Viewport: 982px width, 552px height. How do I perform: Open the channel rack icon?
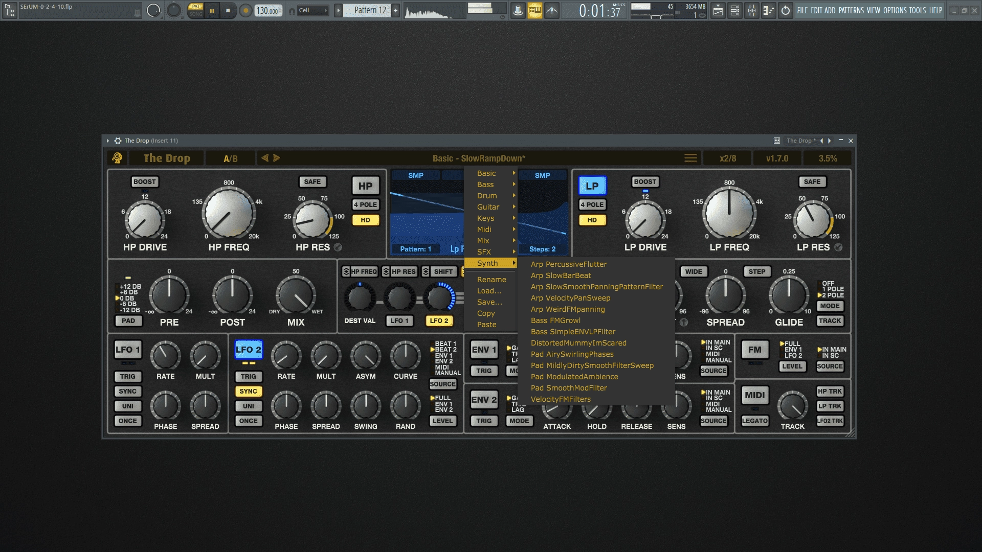pos(735,10)
